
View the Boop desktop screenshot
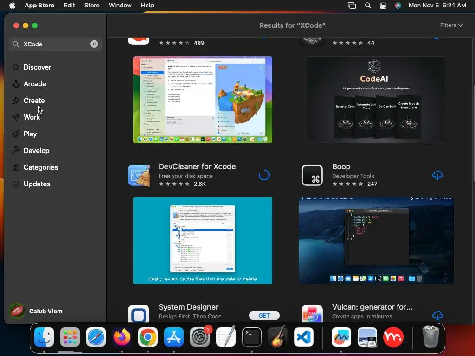(376, 241)
